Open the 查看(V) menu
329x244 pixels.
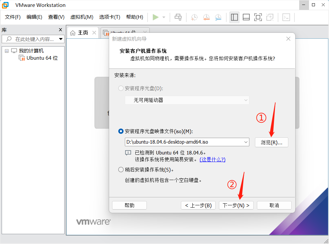(x=56, y=17)
